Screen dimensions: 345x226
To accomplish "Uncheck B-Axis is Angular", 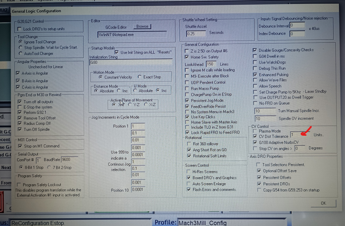I will coord(18,81).
